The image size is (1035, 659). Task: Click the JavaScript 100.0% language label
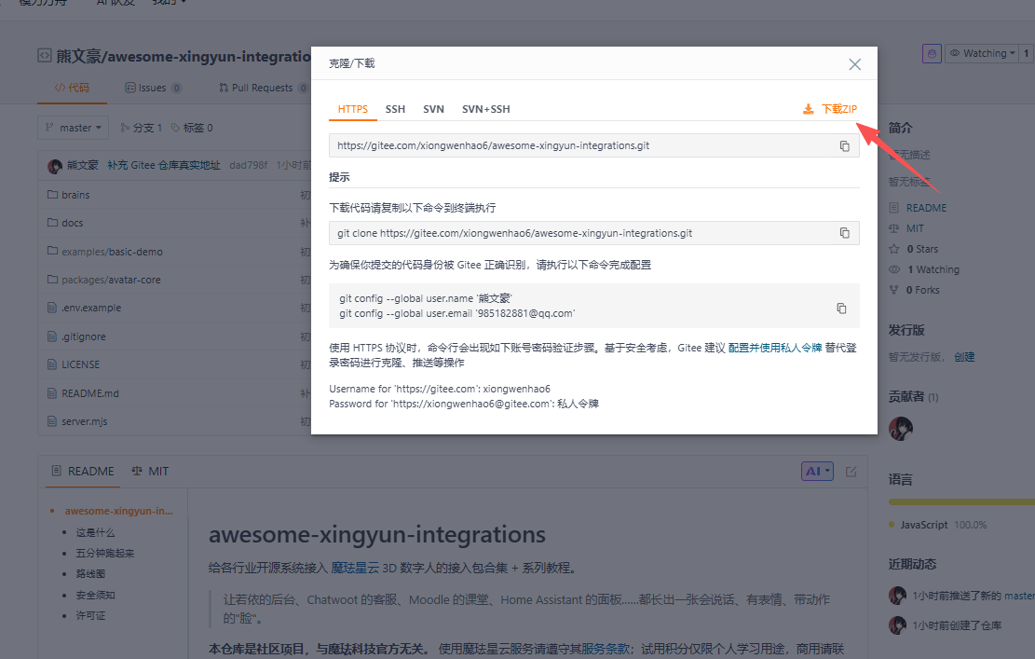(x=944, y=525)
